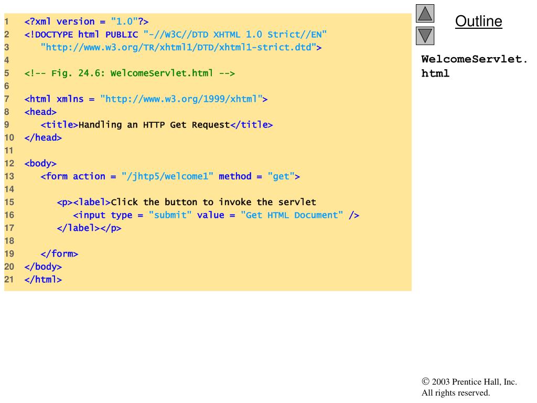Select the closing head tag

click(x=43, y=138)
